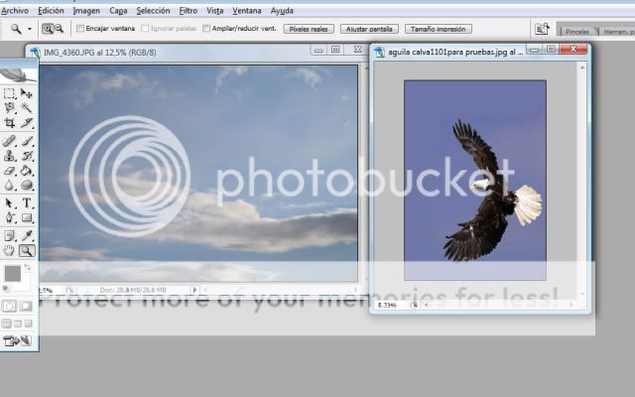Open IMG_4360 status bar info arrow

point(194,290)
